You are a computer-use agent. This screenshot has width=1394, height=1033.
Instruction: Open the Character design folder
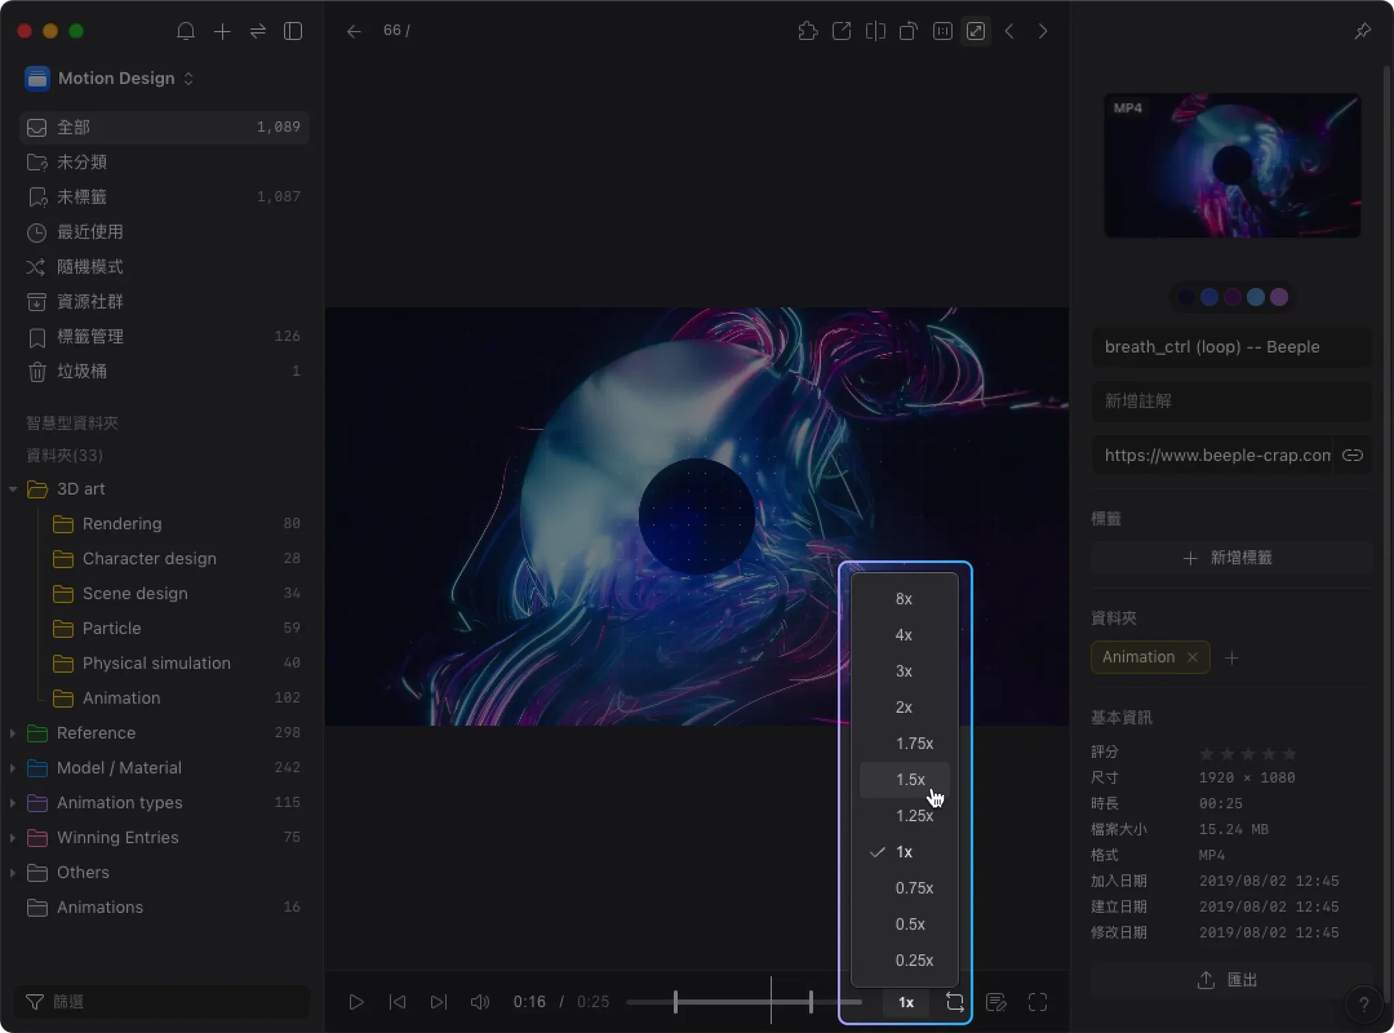point(177,558)
